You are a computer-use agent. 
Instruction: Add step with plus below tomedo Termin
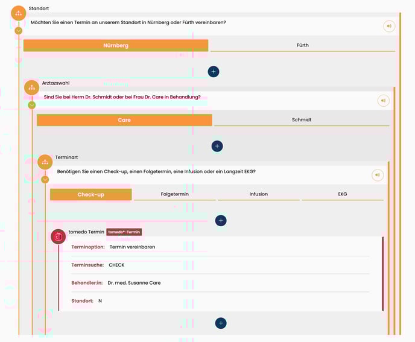coord(221,323)
